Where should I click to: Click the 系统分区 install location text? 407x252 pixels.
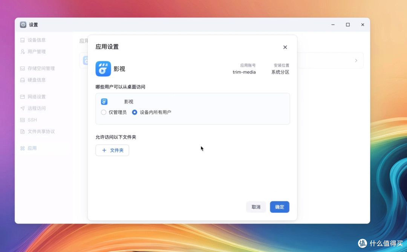tap(280, 72)
